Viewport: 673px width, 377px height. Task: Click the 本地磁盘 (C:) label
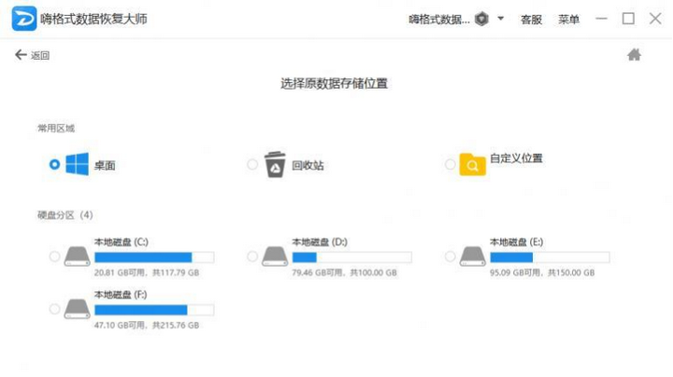pyautogui.click(x=122, y=242)
